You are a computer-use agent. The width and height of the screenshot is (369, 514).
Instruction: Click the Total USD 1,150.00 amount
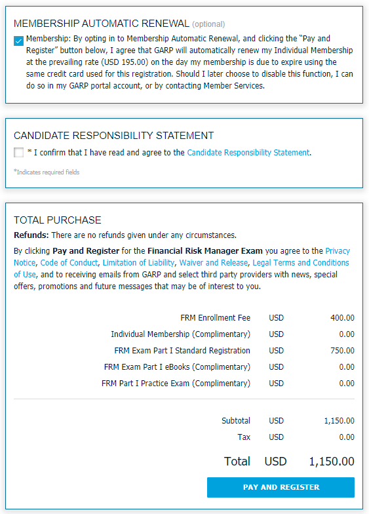click(x=332, y=462)
